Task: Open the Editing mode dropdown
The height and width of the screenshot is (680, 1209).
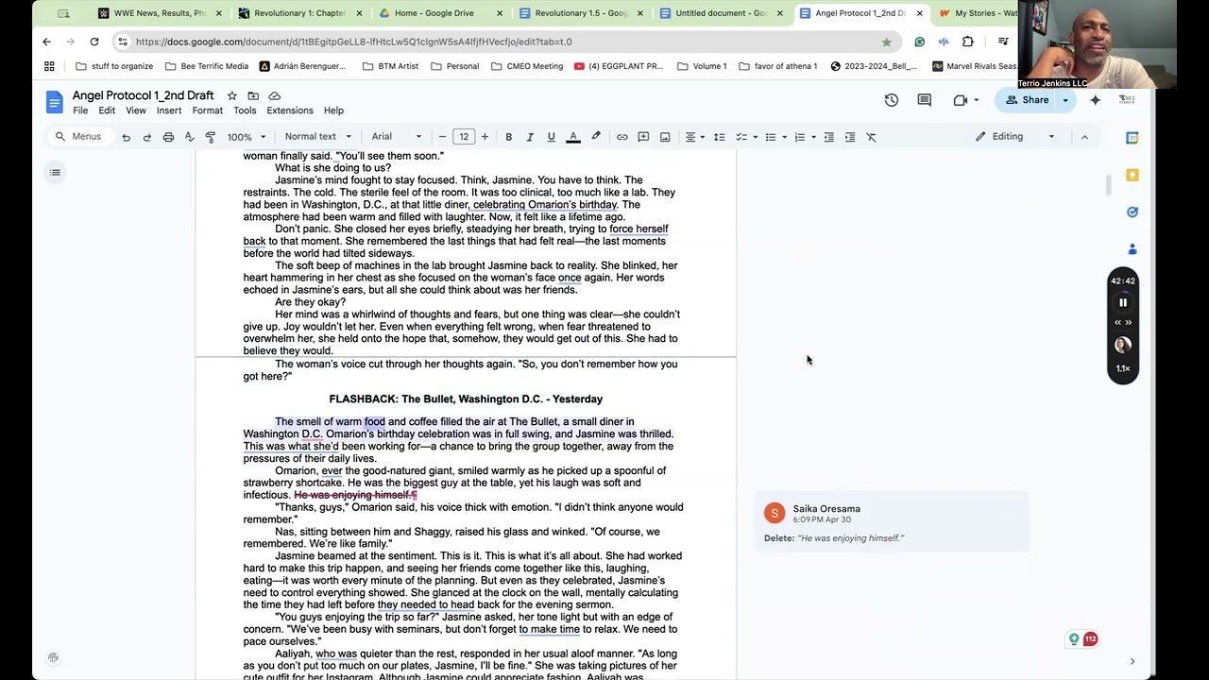Action: pos(1015,136)
